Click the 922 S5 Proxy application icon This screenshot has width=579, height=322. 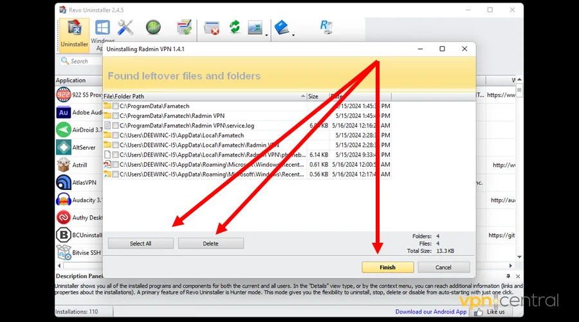pyautogui.click(x=64, y=95)
